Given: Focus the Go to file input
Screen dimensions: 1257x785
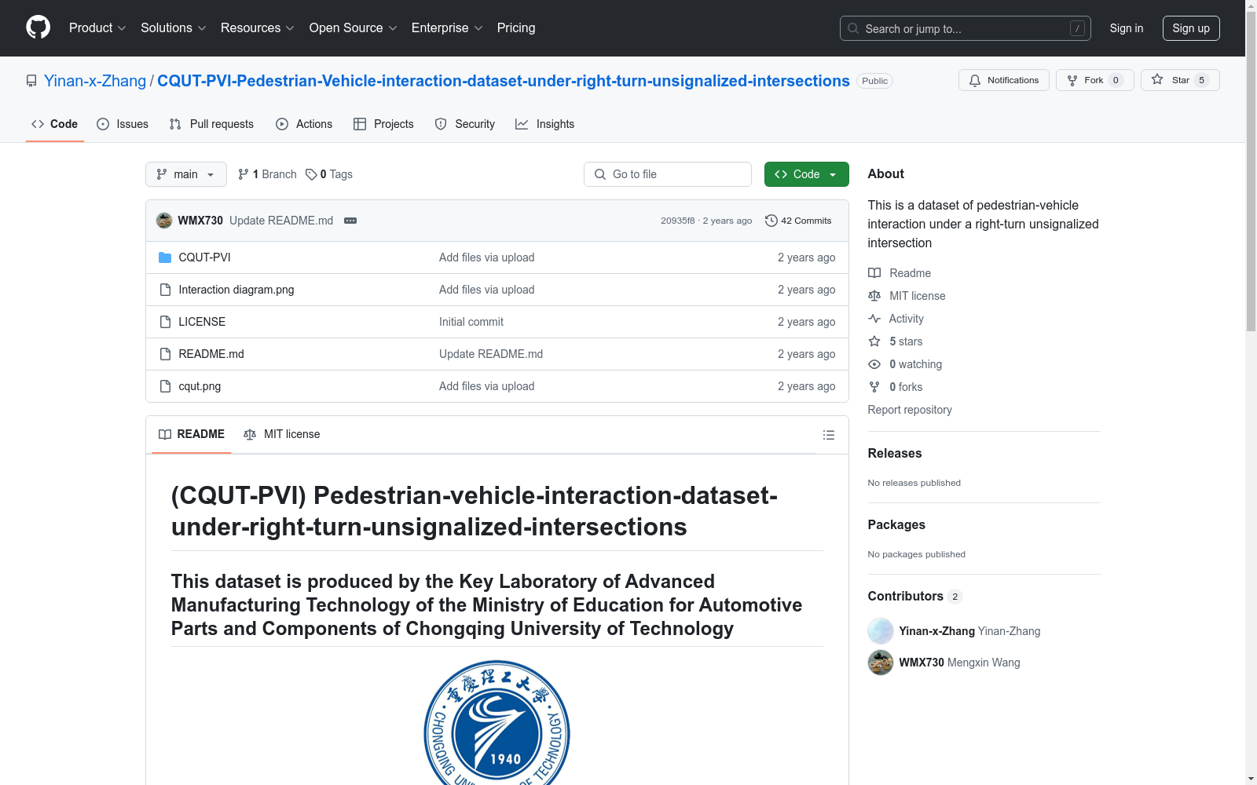Looking at the screenshot, I should pyautogui.click(x=668, y=174).
